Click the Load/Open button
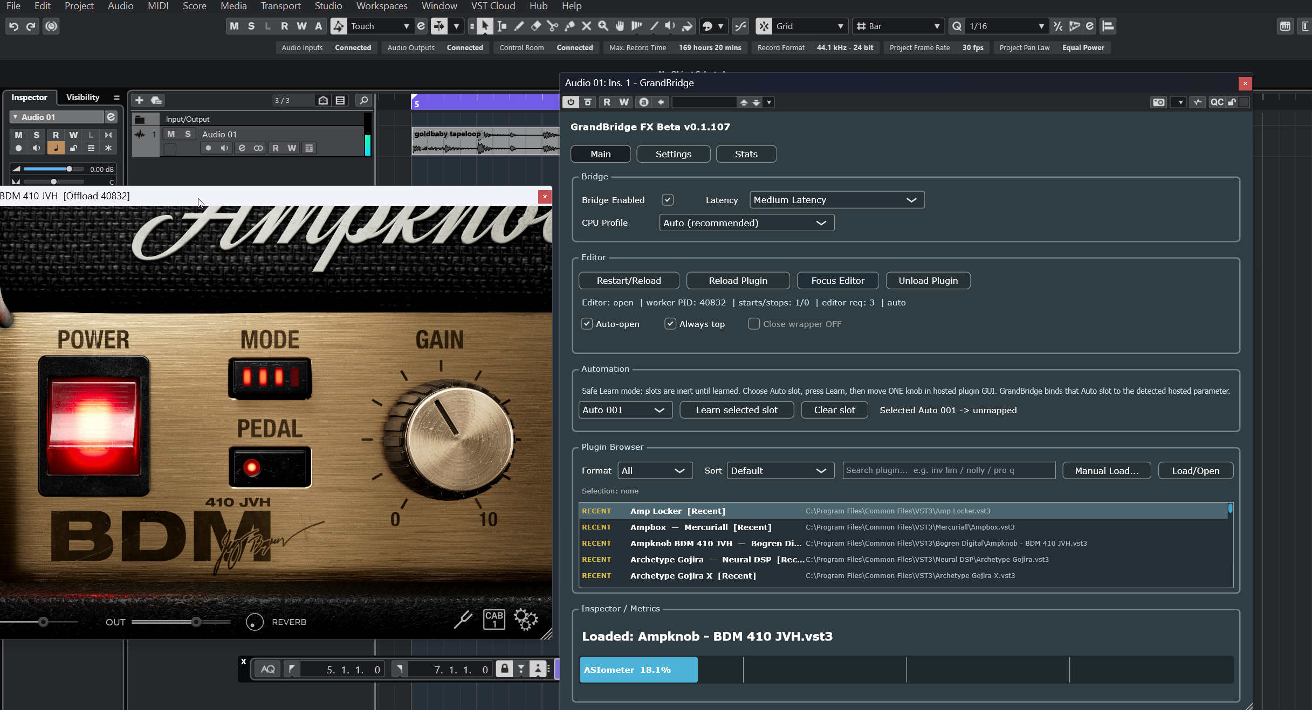The height and width of the screenshot is (710, 1312). (x=1196, y=471)
